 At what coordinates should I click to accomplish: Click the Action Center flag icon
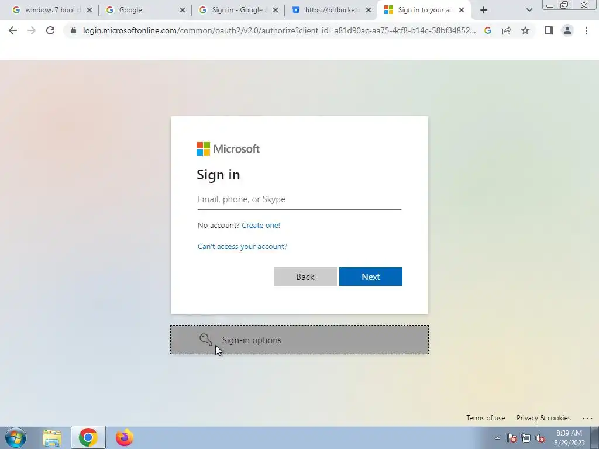point(511,438)
